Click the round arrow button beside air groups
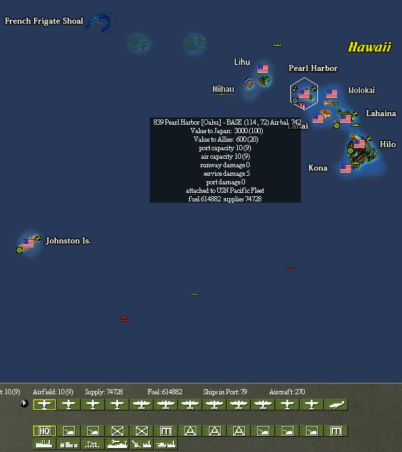 click(x=24, y=403)
